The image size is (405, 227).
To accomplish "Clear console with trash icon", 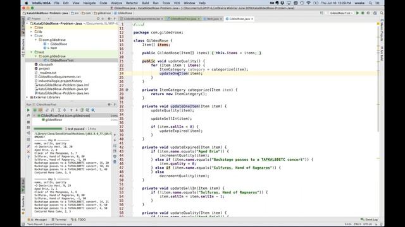I will pos(115,162).
